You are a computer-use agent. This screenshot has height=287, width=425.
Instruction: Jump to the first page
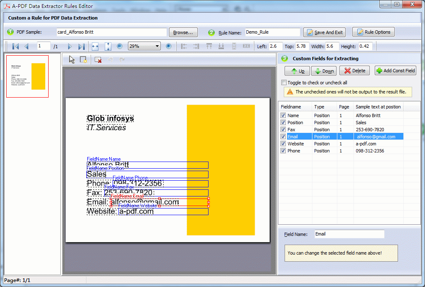(x=16, y=47)
